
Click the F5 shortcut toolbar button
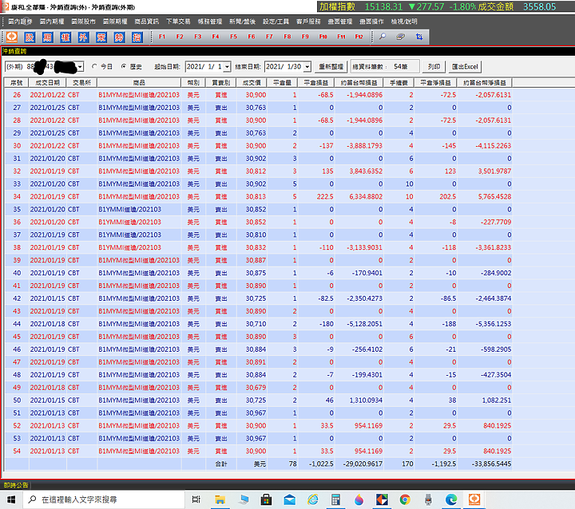coord(233,37)
